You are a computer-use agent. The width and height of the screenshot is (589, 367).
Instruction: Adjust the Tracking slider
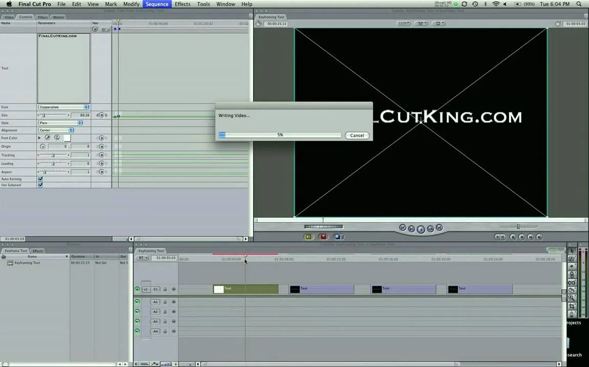click(53, 155)
